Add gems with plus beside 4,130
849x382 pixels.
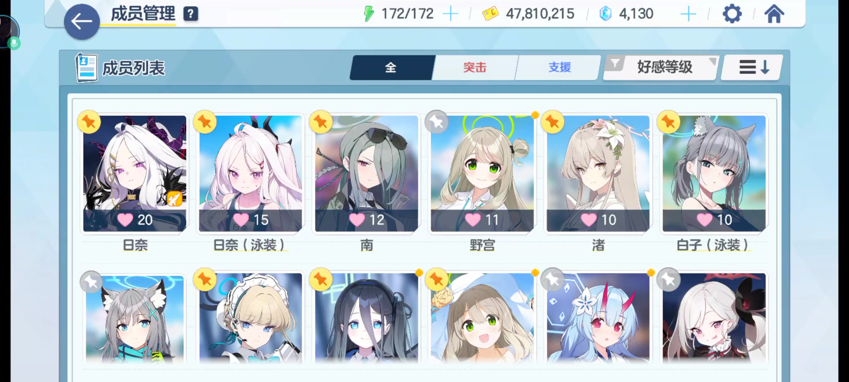688,14
